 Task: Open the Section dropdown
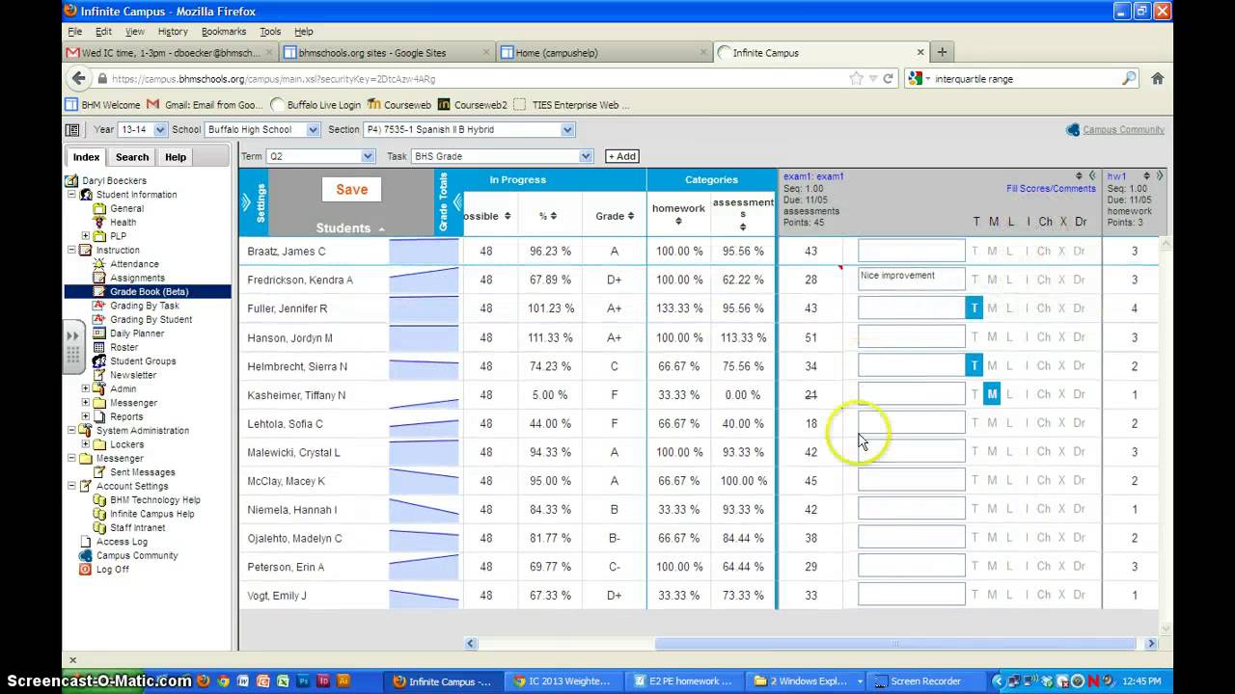click(x=469, y=129)
